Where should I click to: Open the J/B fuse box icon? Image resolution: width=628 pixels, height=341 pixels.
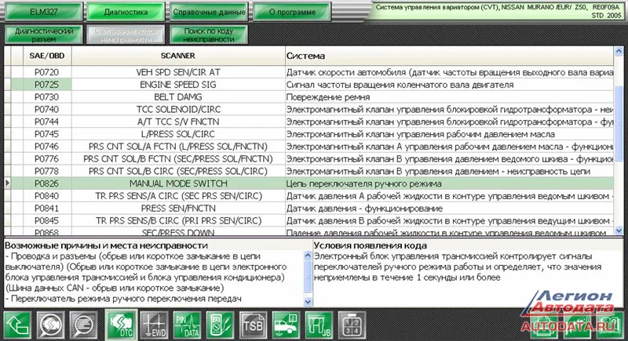click(x=319, y=325)
